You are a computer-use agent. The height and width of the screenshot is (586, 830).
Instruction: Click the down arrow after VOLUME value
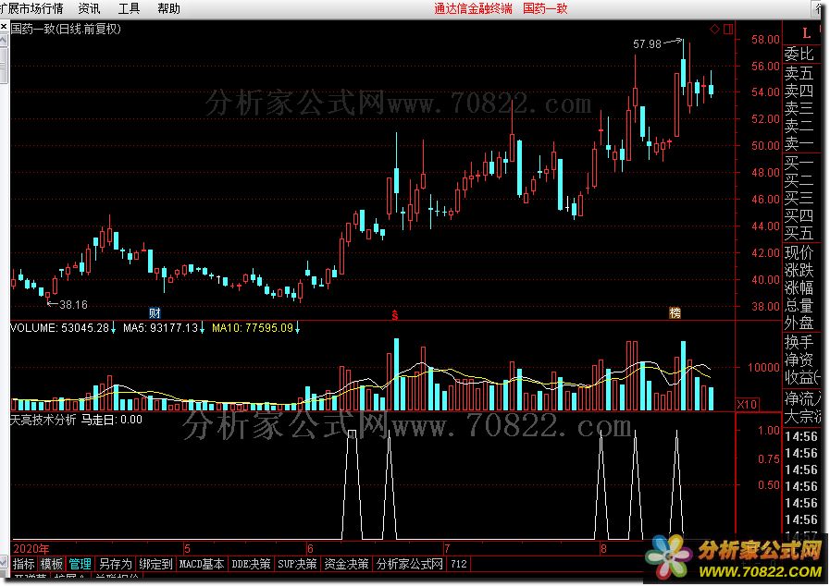113,328
